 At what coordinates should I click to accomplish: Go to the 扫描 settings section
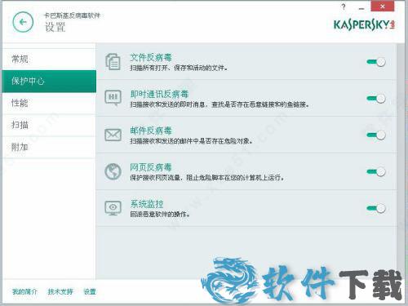click(49, 125)
